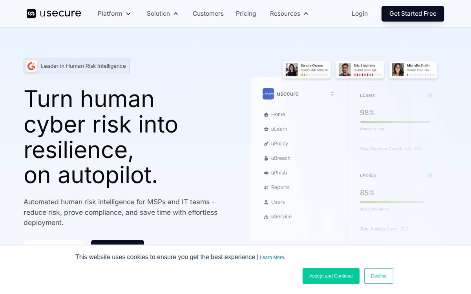Image resolution: width=471 pixels, height=294 pixels.
Task: Click the uPhish fish icon
Action: click(x=266, y=173)
